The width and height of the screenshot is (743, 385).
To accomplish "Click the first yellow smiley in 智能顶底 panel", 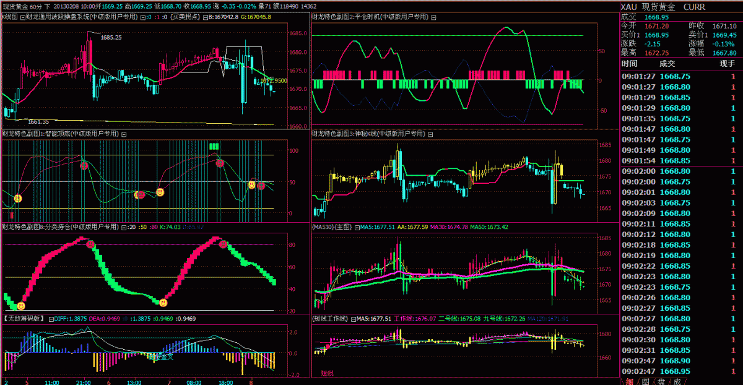I will [x=18, y=199].
